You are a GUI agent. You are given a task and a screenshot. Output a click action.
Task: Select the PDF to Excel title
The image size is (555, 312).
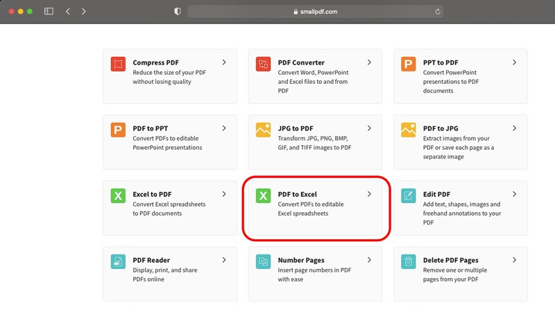[x=298, y=194]
